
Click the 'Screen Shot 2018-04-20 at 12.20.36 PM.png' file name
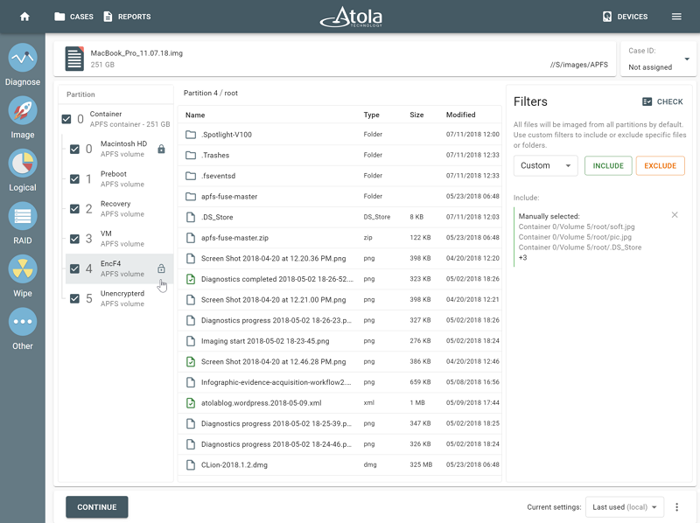click(x=273, y=258)
